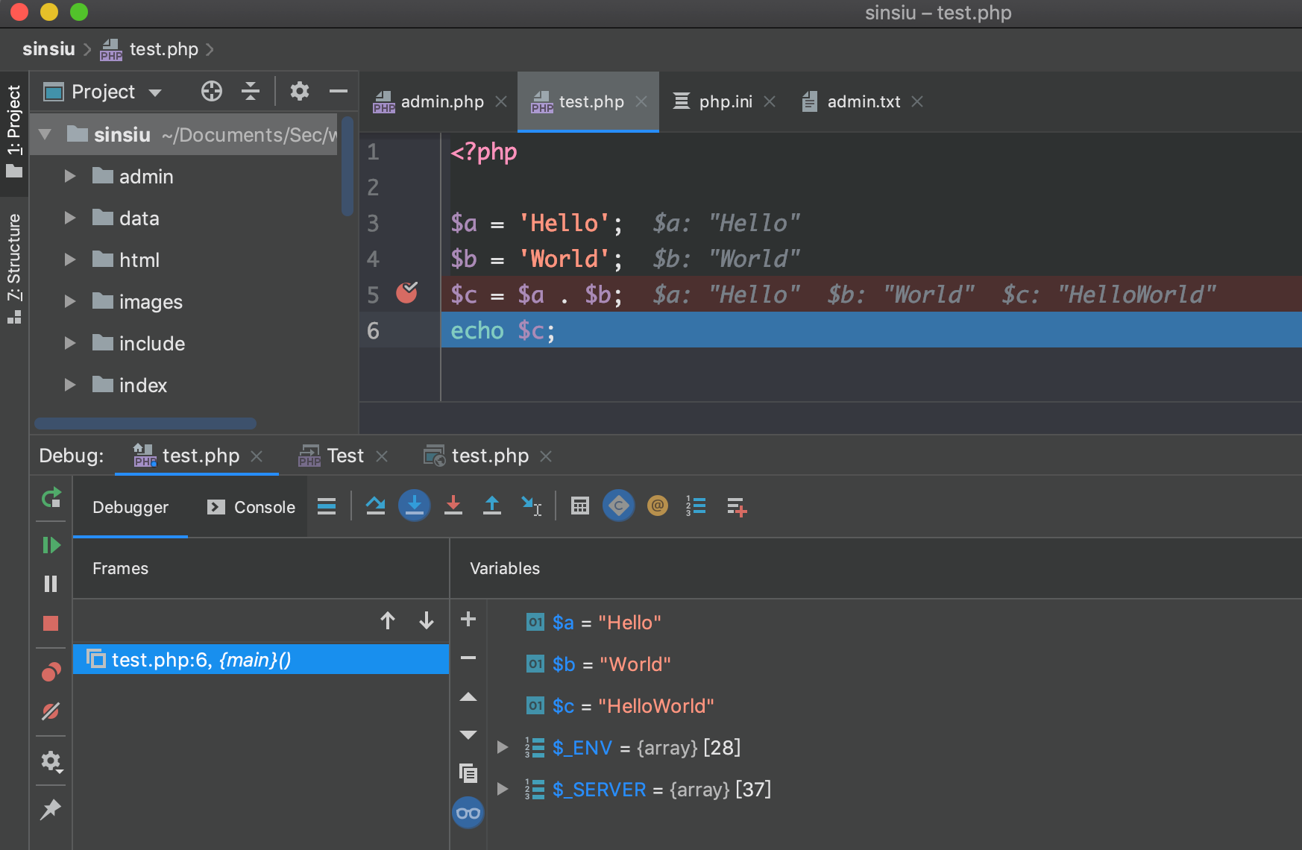Select frame test.php:6 {main}()
Screen dimensions: 1302x850
[x=261, y=659]
